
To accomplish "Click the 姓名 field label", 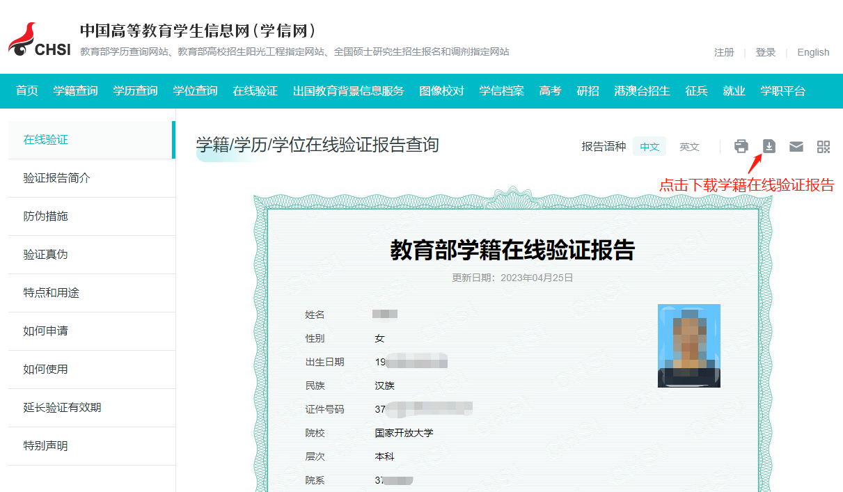I will tap(315, 315).
